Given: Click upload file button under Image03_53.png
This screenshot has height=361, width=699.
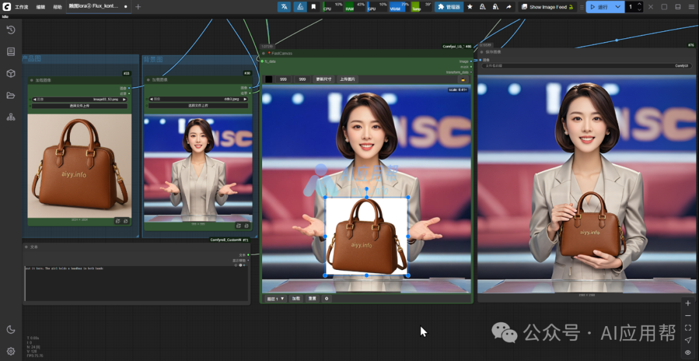Looking at the screenshot, I should pos(80,106).
